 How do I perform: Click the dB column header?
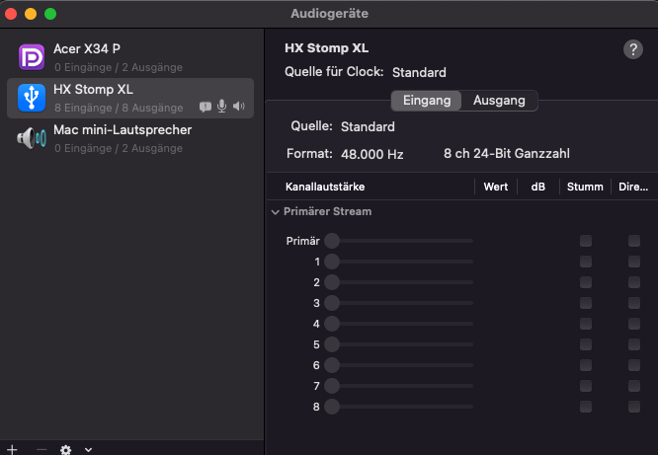[x=538, y=187]
